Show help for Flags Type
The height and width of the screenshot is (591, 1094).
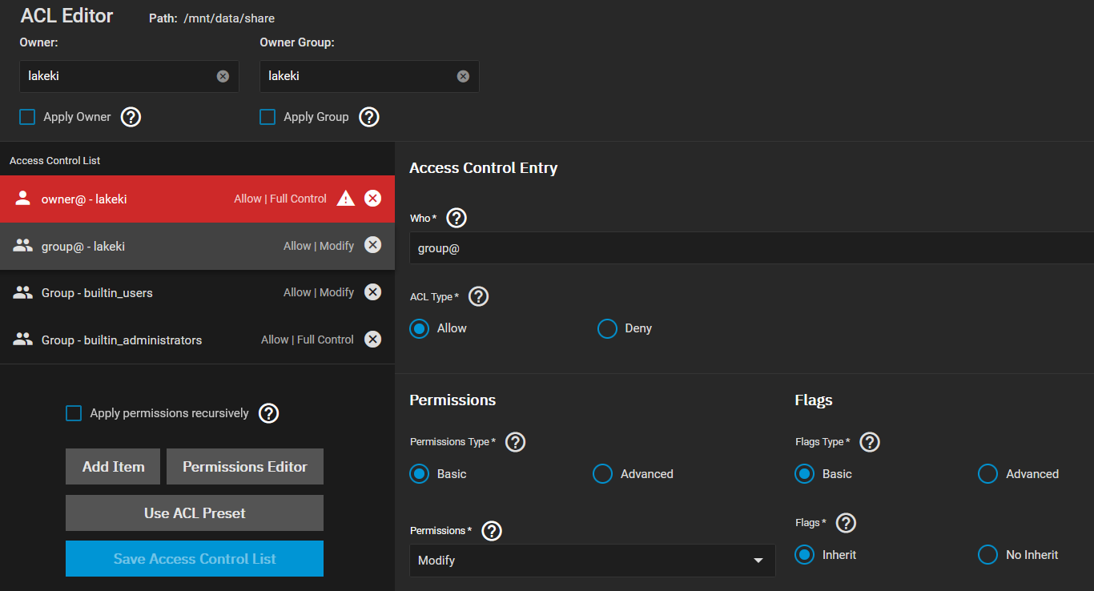tap(870, 442)
